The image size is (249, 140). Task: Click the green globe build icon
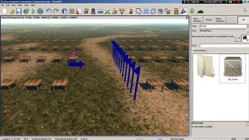point(40,11)
